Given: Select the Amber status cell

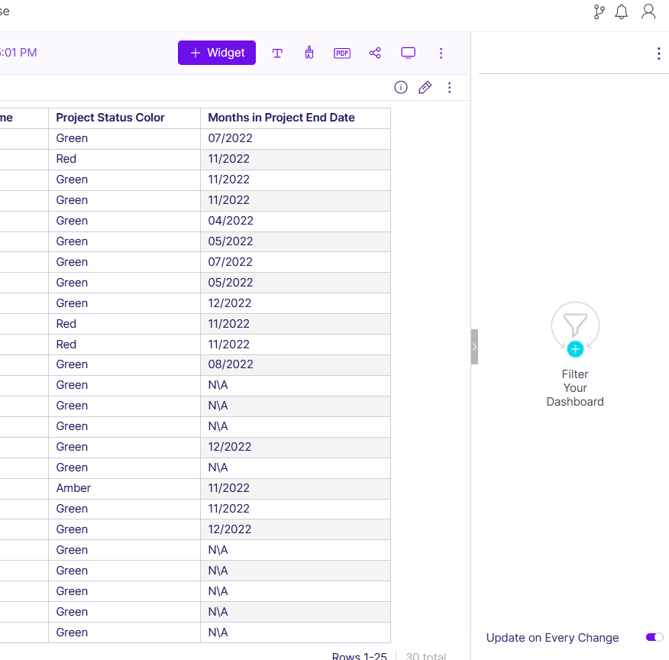Looking at the screenshot, I should coord(124,488).
